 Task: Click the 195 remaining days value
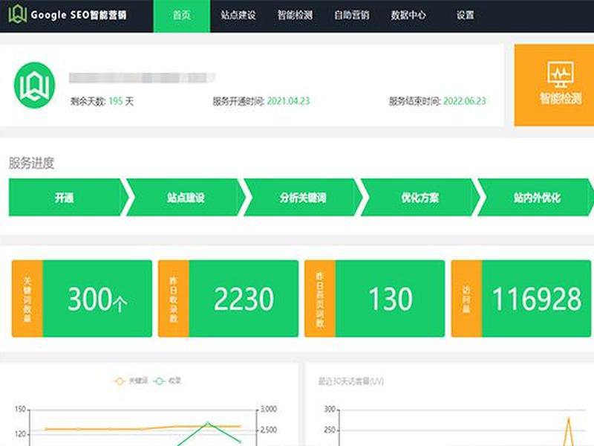pyautogui.click(x=116, y=101)
